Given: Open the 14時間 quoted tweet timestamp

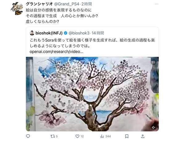Looking at the screenshot, I should (x=98, y=33).
